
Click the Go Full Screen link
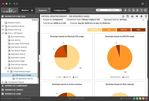point(127,98)
